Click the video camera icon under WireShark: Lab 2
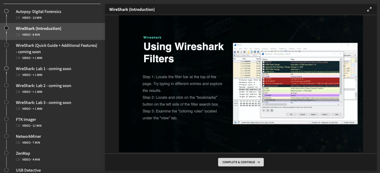The image size is (380, 173). pos(18,92)
